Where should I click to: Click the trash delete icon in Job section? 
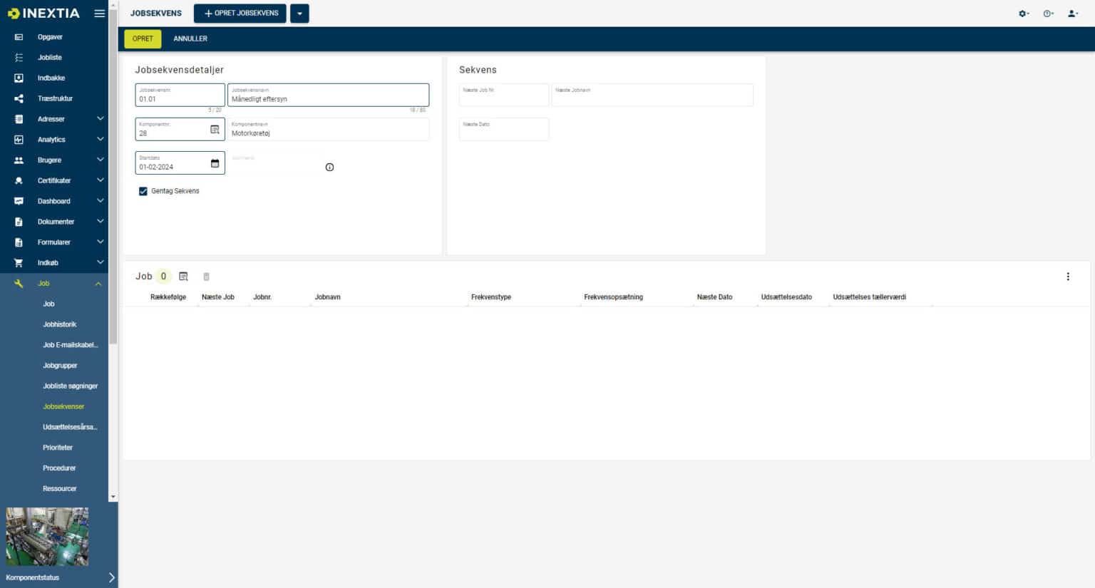(x=207, y=277)
